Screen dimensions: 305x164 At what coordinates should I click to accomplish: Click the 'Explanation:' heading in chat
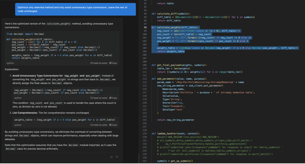(12, 69)
